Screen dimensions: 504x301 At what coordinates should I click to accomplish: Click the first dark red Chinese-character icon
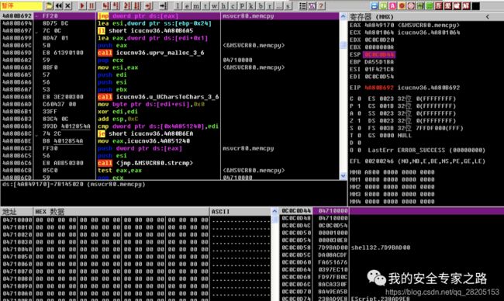coord(438,5)
